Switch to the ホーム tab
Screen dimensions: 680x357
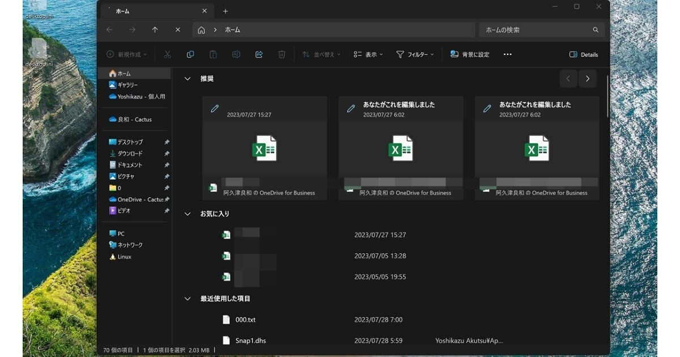122,10
